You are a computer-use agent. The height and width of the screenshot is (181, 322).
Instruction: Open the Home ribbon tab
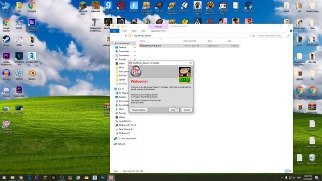click(x=124, y=31)
